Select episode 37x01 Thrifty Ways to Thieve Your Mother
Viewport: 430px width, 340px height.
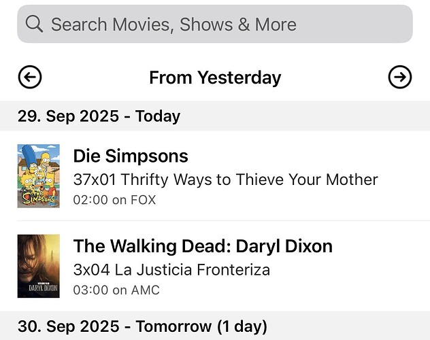click(225, 180)
